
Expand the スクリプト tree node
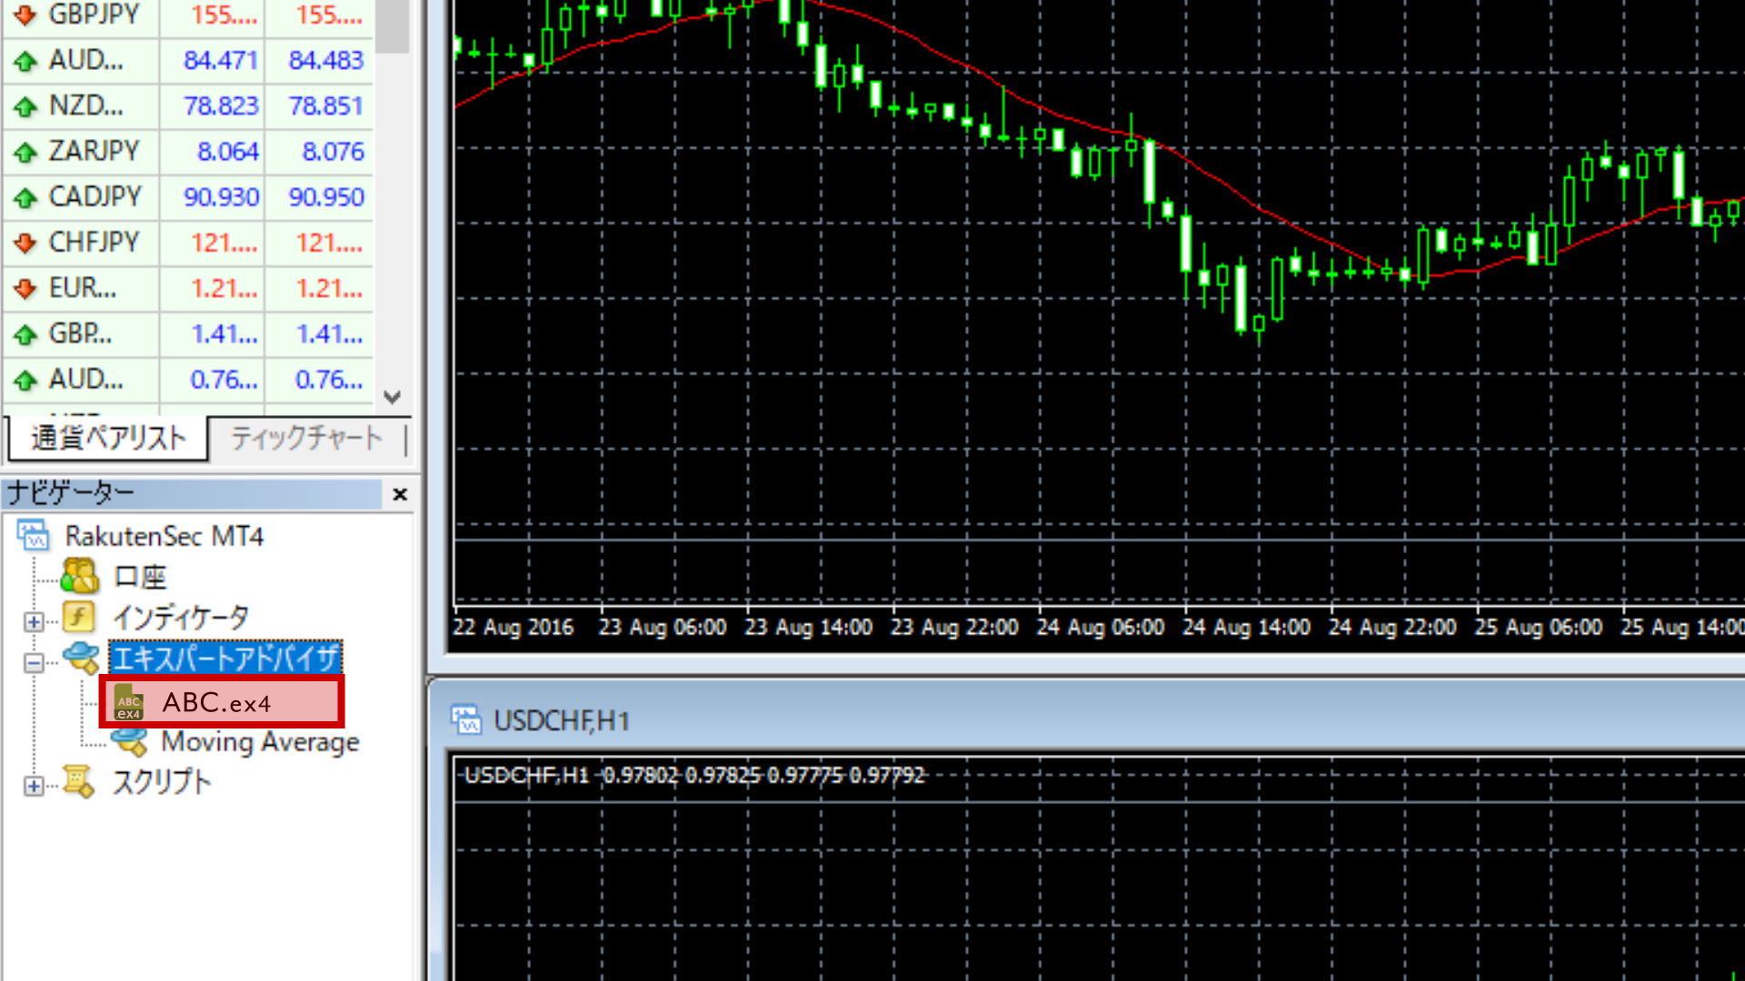[x=34, y=786]
